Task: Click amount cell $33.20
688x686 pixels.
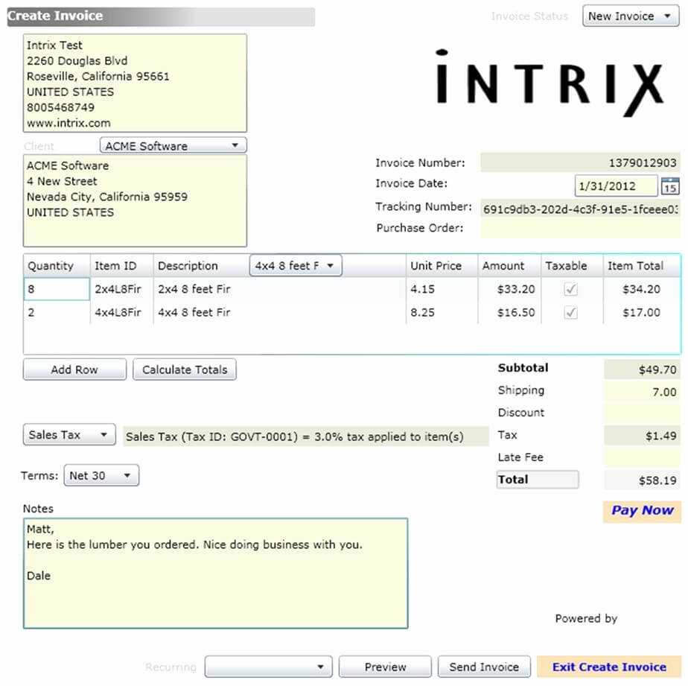Action: coord(510,289)
